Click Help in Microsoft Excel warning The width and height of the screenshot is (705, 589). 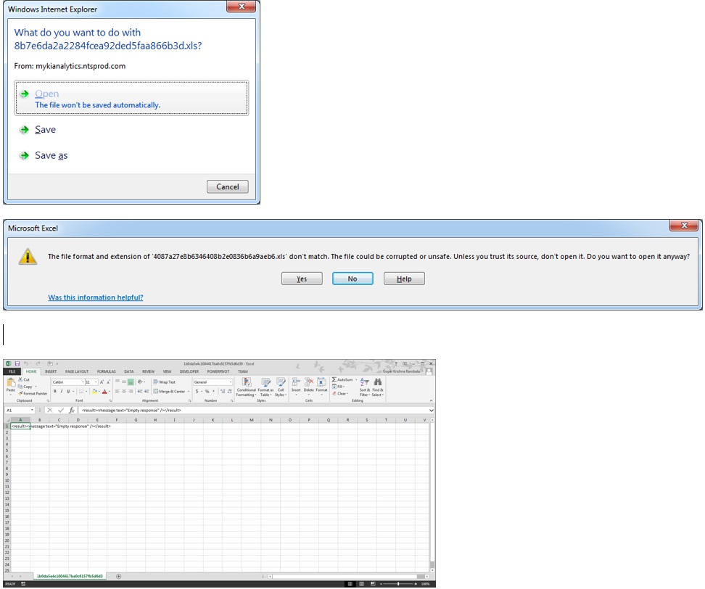[x=404, y=279]
